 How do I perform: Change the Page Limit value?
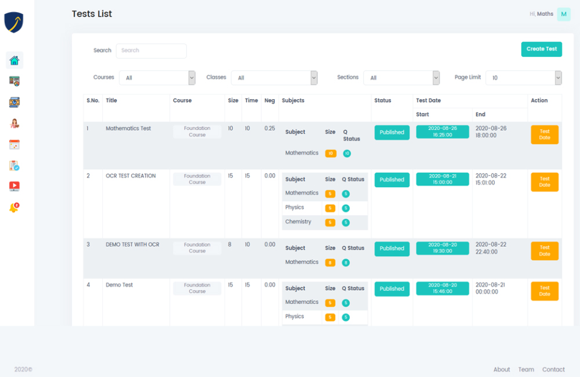[x=523, y=77]
